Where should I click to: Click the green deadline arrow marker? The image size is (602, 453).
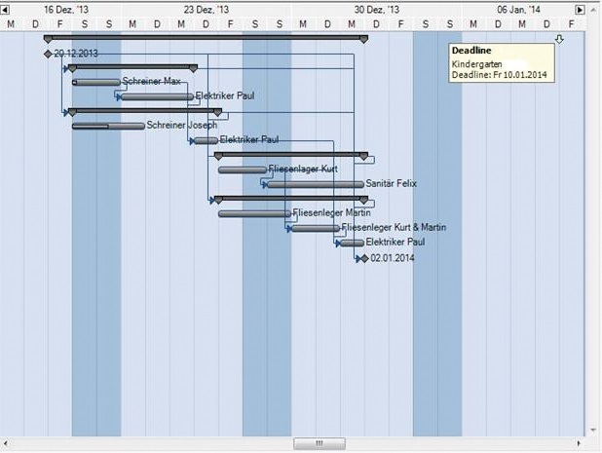pyautogui.click(x=559, y=39)
